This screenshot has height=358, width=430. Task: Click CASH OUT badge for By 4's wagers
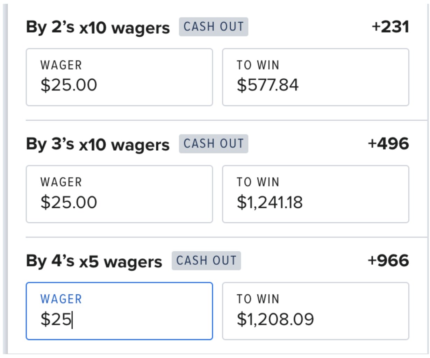point(206,261)
